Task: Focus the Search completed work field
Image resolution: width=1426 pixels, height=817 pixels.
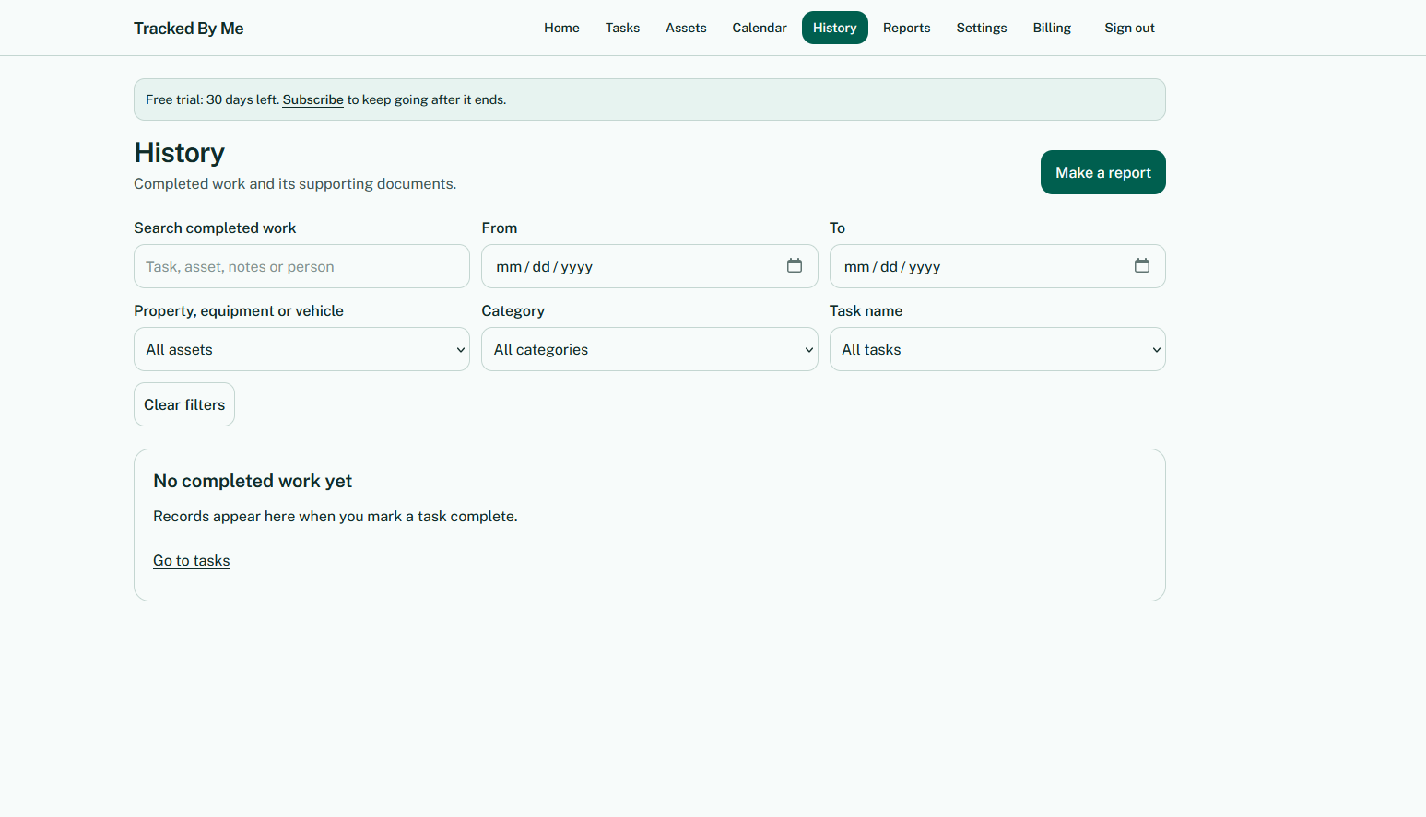Action: coord(301,266)
